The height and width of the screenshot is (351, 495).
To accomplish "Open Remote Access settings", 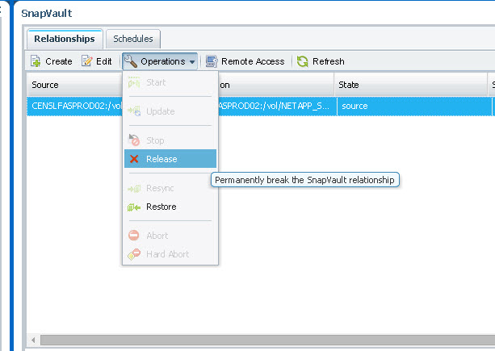I will coord(245,61).
